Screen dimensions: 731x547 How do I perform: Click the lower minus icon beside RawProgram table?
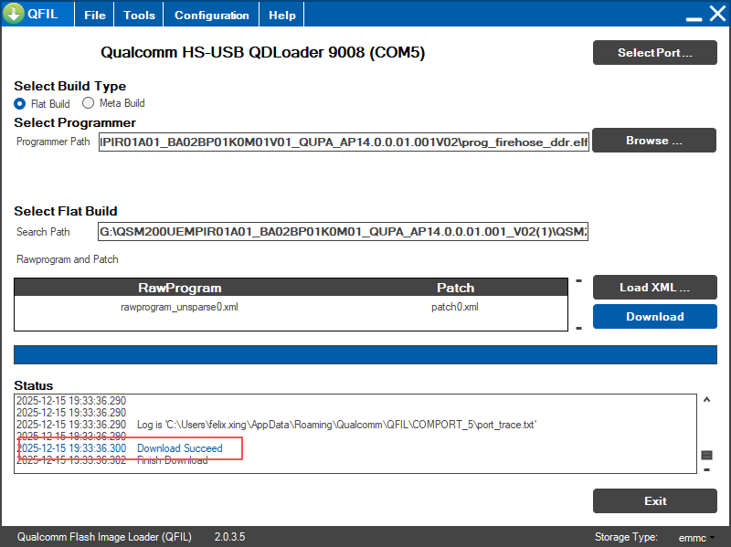(578, 327)
